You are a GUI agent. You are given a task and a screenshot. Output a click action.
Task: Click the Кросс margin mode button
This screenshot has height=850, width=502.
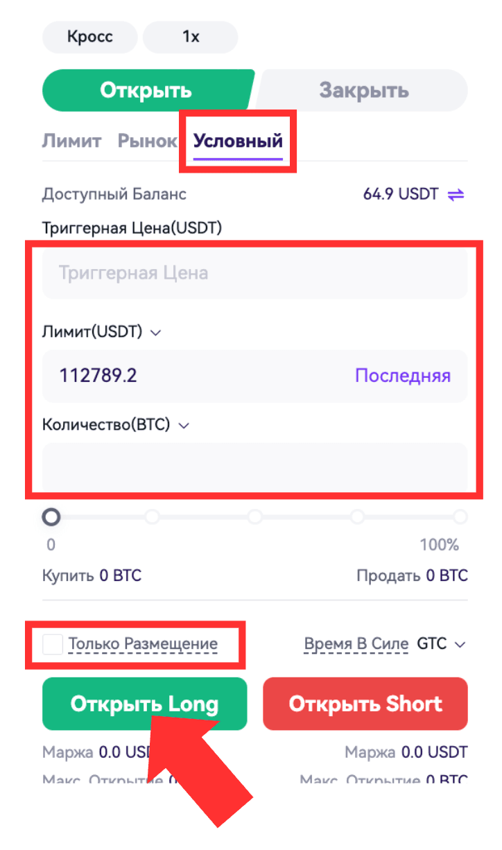(x=90, y=37)
